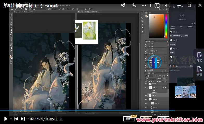The height and width of the screenshot is (124, 204).
Task: Click the toolbar foreground color swatch
Action: pos(11,57)
